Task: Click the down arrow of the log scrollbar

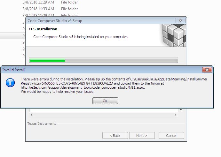Action: [x=181, y=110]
